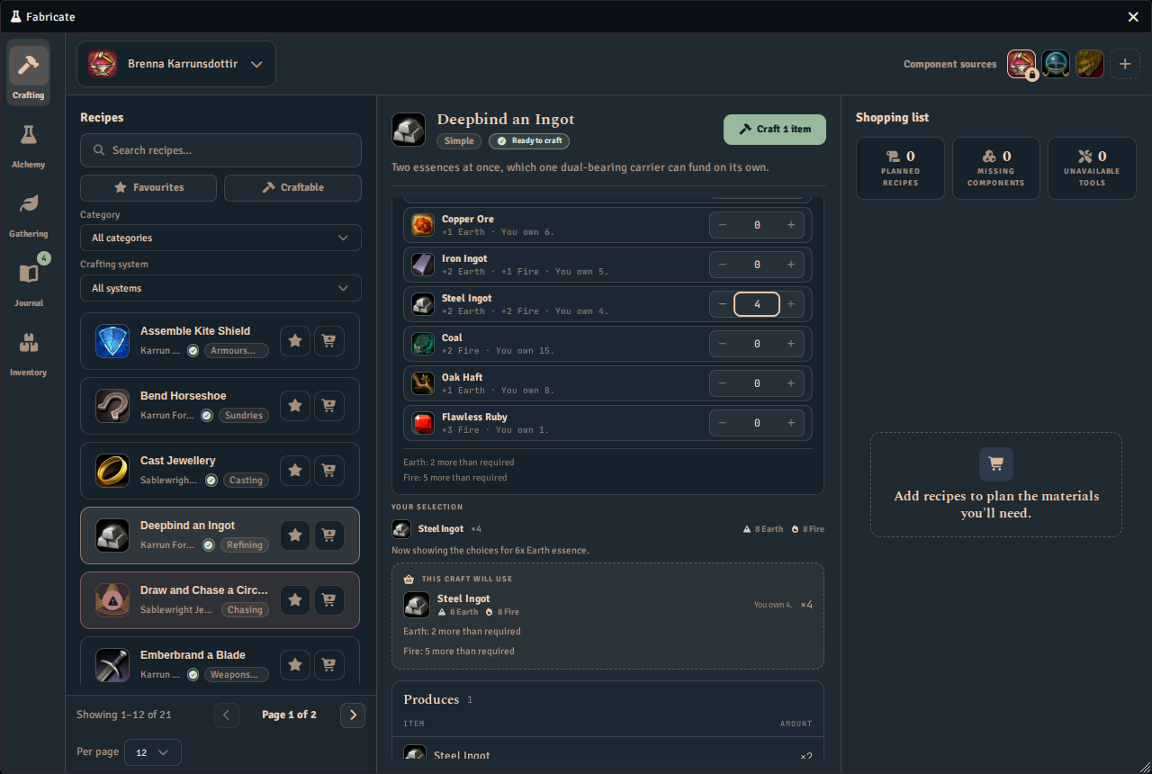
Task: Select the Draw and Chase a Circ... recipe
Action: [x=220, y=600]
